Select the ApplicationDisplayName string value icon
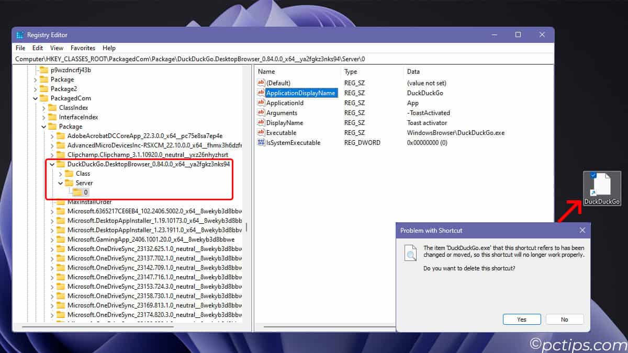 (x=260, y=93)
